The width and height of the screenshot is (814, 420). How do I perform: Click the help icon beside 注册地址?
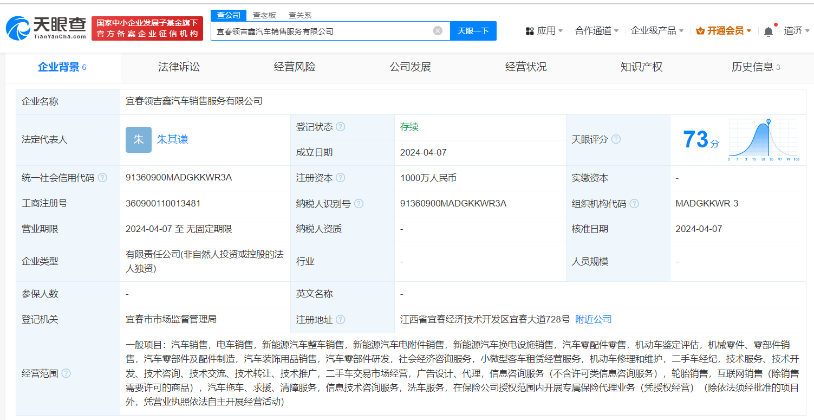tap(340, 320)
